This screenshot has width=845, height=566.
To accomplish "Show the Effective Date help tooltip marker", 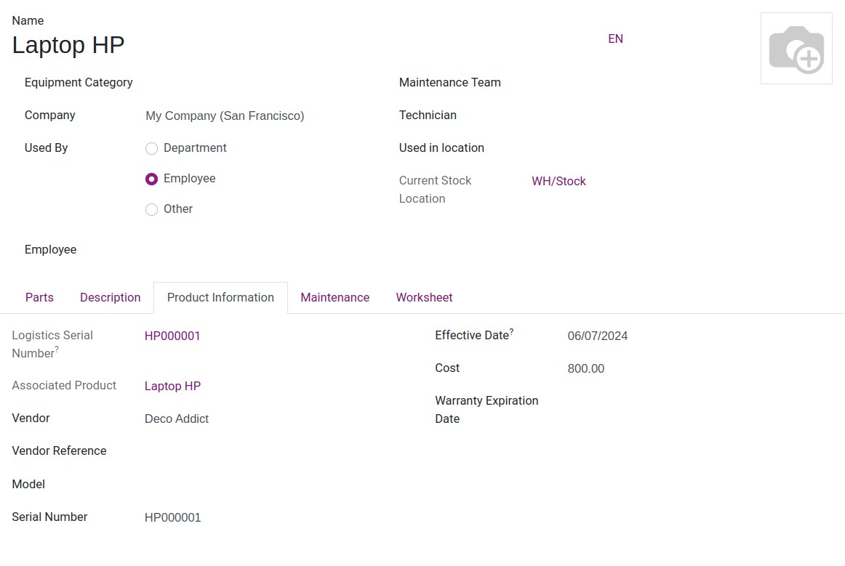I will (x=511, y=332).
